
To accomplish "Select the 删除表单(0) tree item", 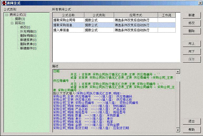I will 28,44.
